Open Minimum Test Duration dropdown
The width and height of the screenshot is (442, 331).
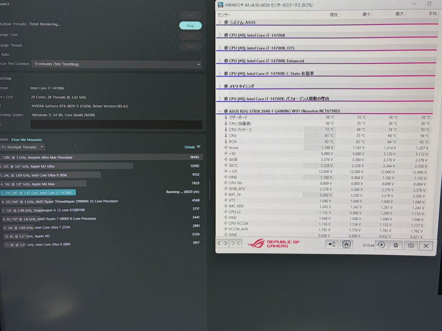(x=116, y=64)
